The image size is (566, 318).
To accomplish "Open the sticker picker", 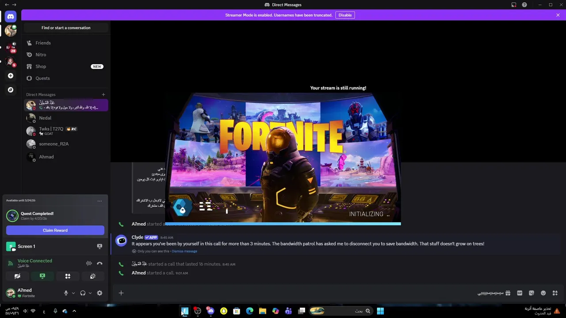I will tap(532, 293).
